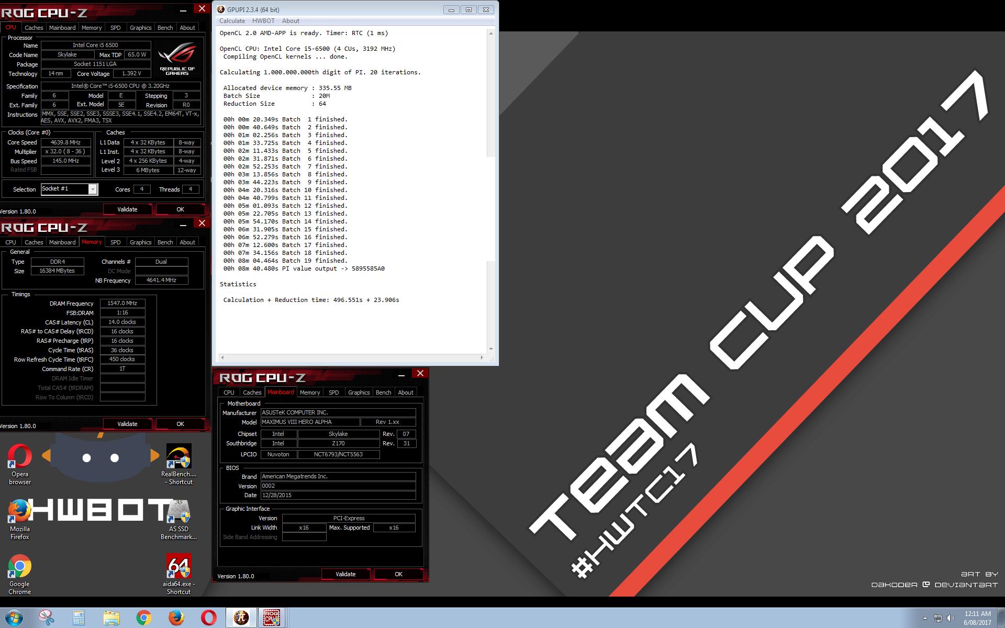Click GPUPI vertical scrollbar down arrow
1005x628 pixels.
[x=490, y=349]
